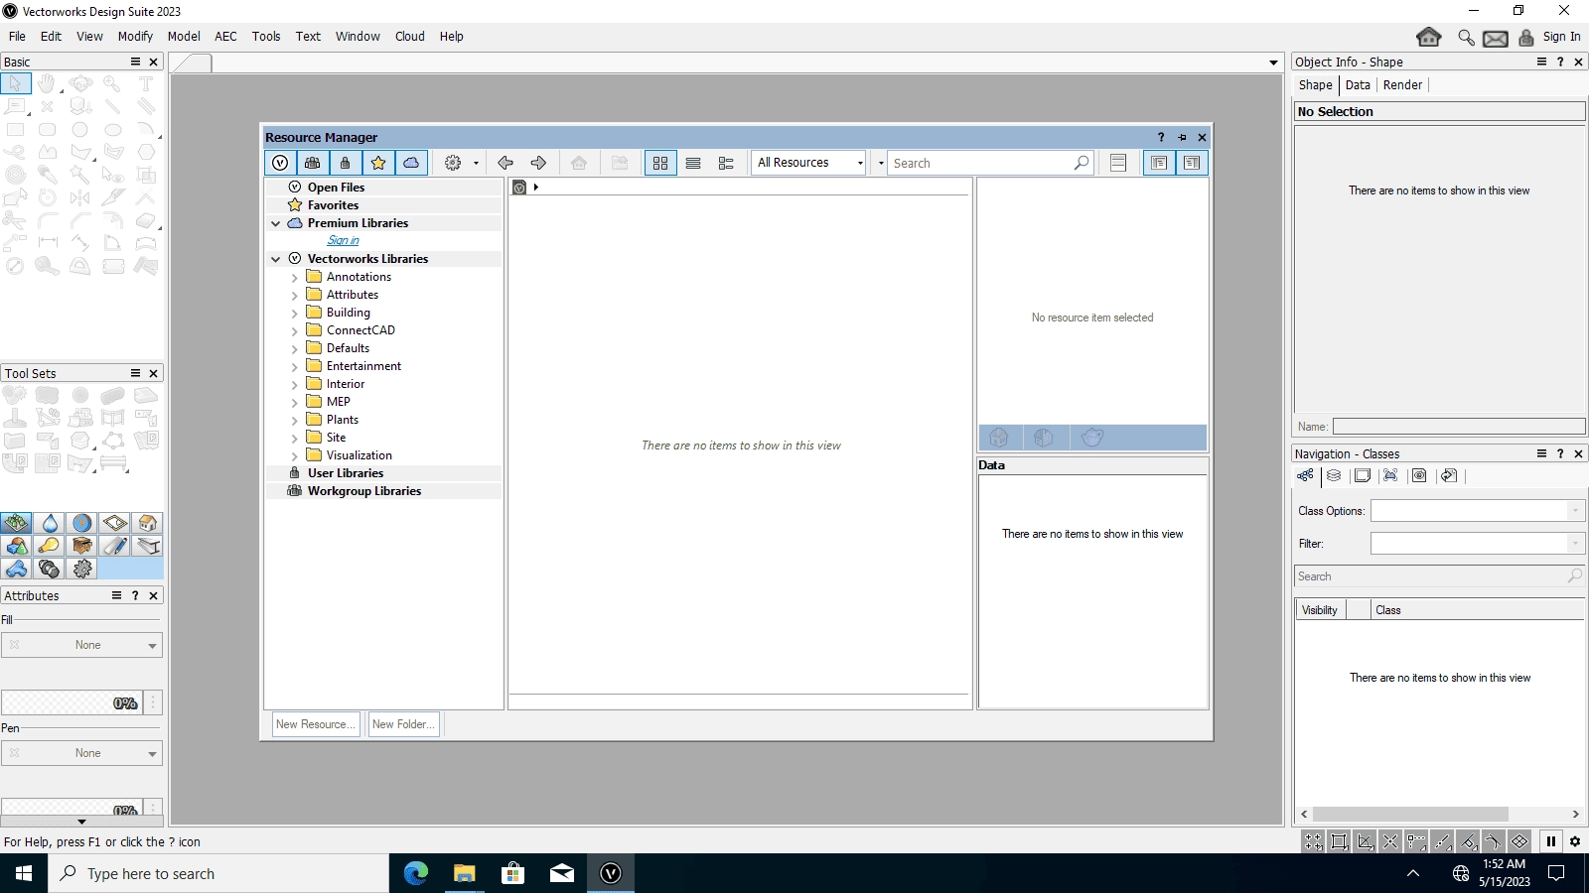Click the Sign in link under Premium Libraries
The width and height of the screenshot is (1589, 893).
[x=344, y=241]
